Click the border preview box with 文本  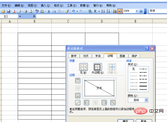click(x=99, y=88)
